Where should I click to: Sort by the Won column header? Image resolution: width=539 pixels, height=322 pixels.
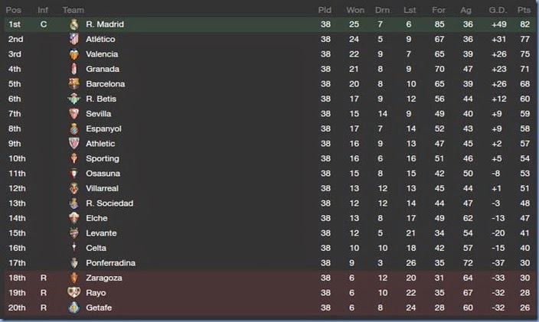(355, 10)
